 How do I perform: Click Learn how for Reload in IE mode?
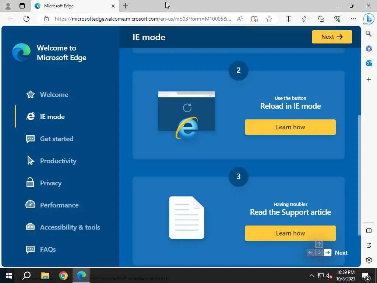290,127
